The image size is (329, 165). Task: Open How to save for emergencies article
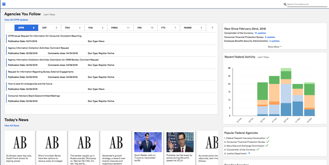30,84
